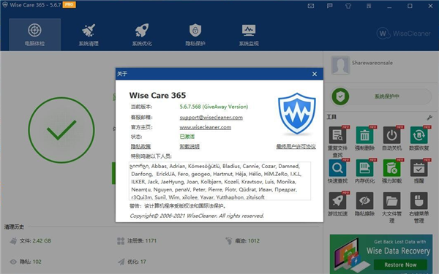Click the Wise Care 365 shield logo
Image resolution: width=439 pixels, height=274 pixels.
coord(297,114)
